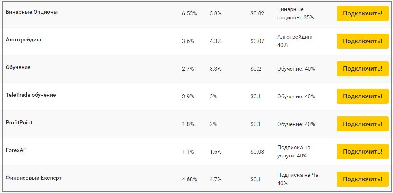
Task: Open the Финансовый Експерт title
Action: click(x=34, y=178)
